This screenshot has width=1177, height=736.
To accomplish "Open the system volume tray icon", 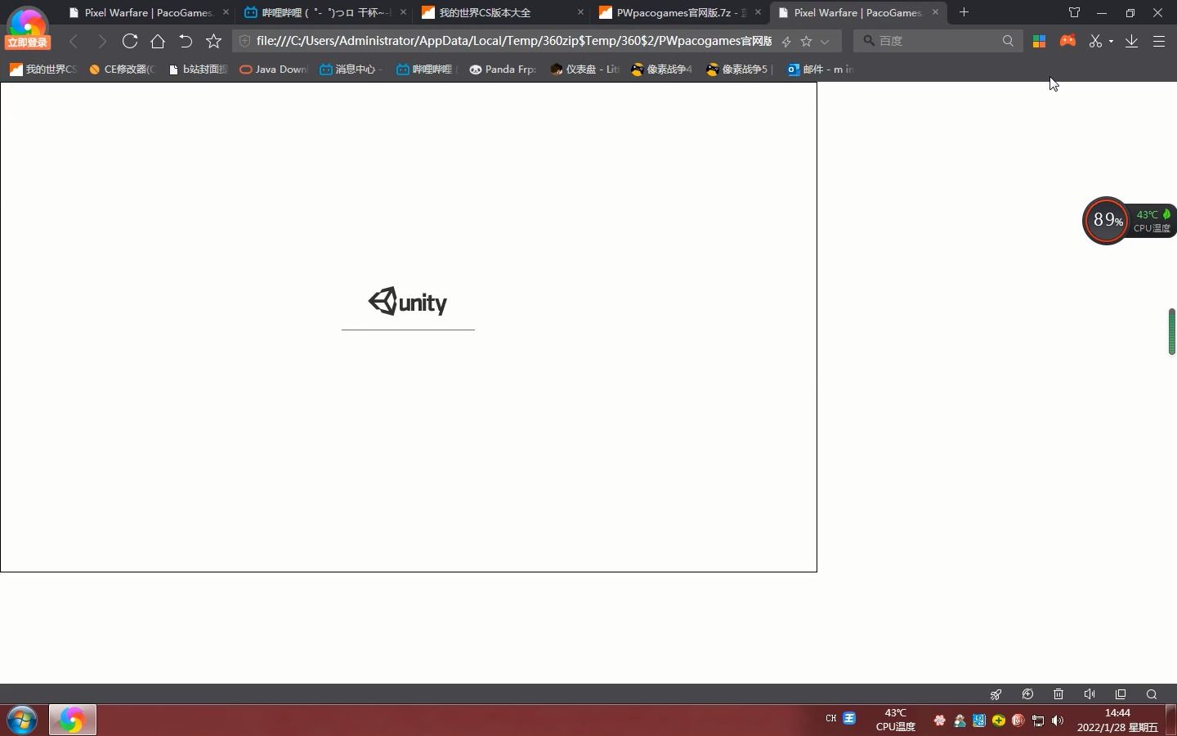I will (x=1058, y=720).
